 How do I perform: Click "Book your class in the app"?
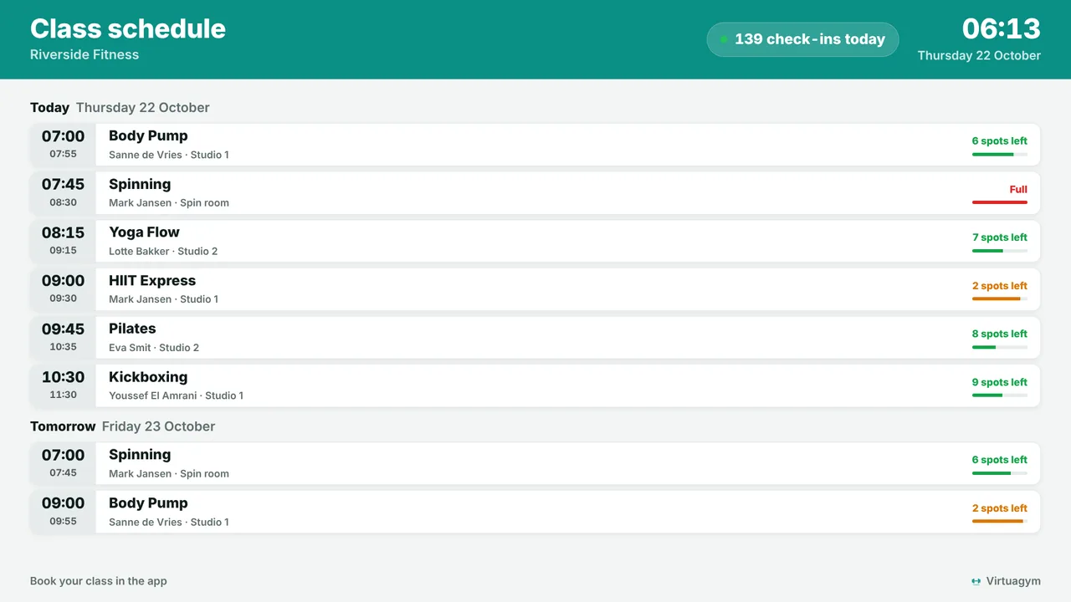click(99, 581)
